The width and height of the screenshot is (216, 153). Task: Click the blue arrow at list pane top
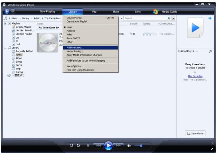point(210,18)
